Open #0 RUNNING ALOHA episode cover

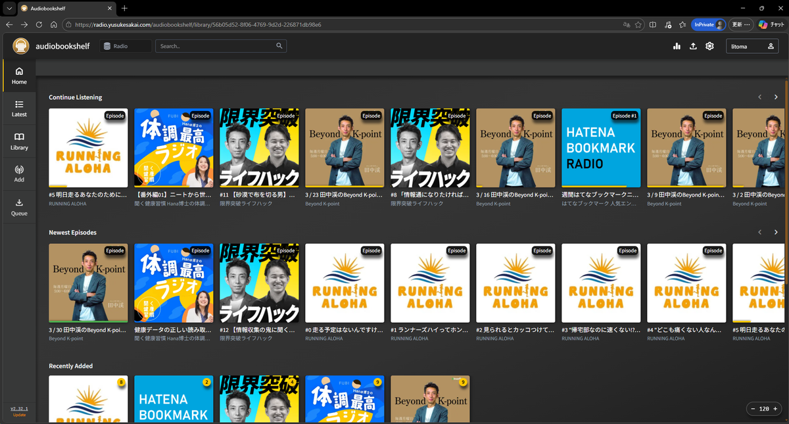pyautogui.click(x=345, y=283)
